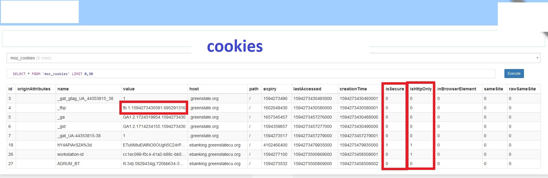Image resolution: width=548 pixels, height=178 pixels.
Task: Click value GA1.2.1724319954.1594273430
Action: (154, 117)
